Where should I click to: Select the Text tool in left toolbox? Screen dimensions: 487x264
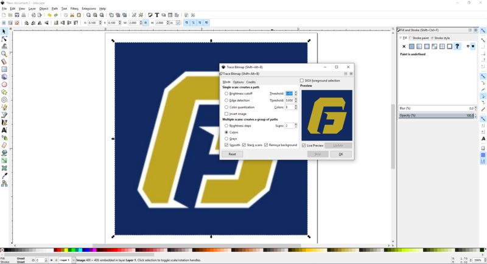(x=4, y=130)
